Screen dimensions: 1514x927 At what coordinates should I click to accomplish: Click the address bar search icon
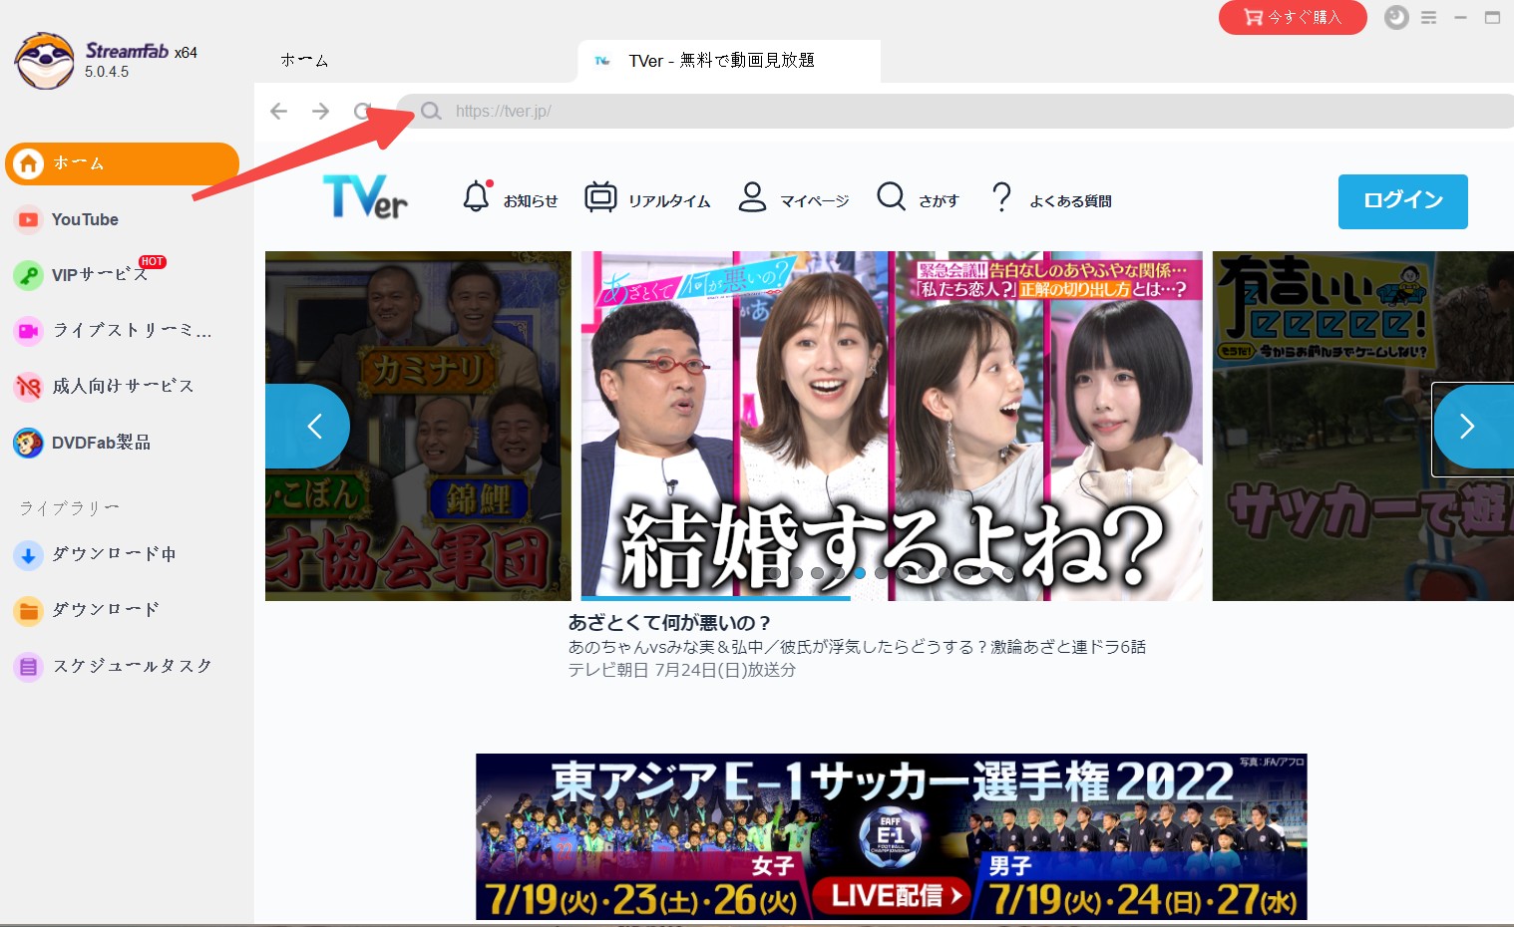[431, 111]
